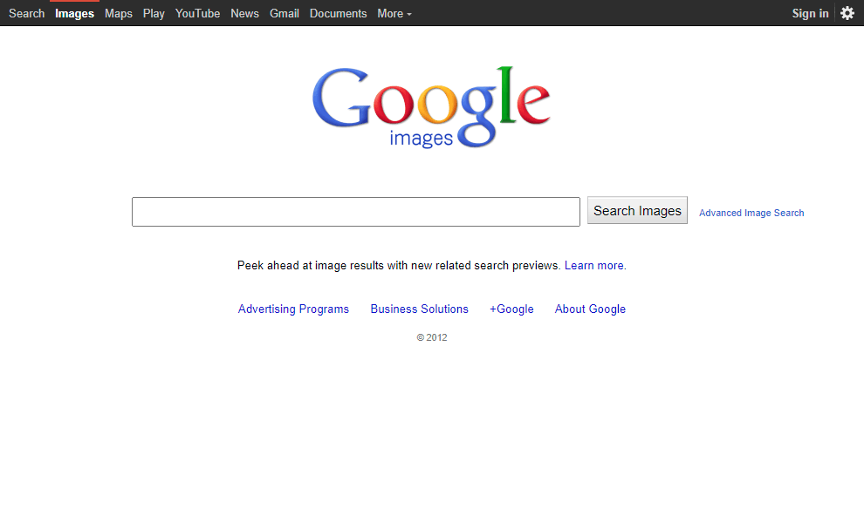Follow the Learn more link
Image resolution: width=864 pixels, height=523 pixels.
click(x=594, y=265)
